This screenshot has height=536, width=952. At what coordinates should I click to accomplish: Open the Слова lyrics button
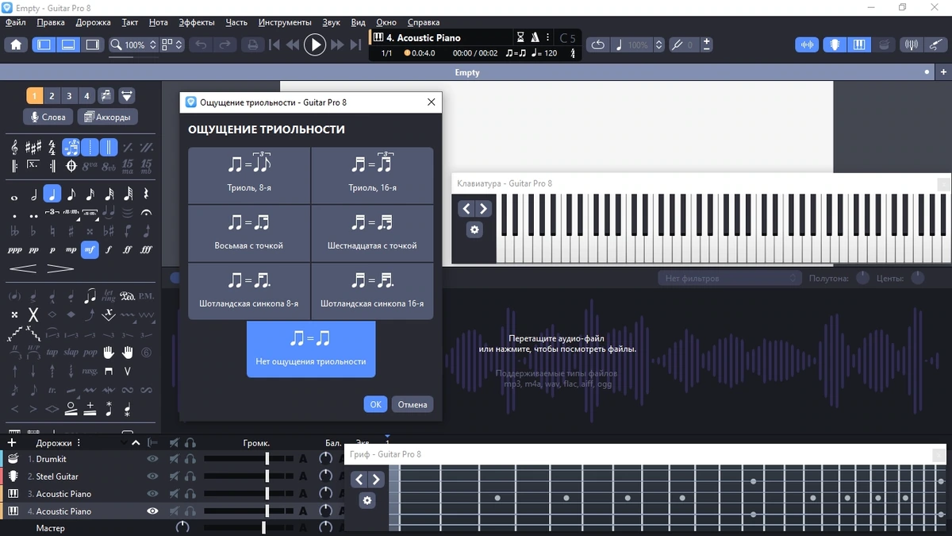tap(48, 117)
